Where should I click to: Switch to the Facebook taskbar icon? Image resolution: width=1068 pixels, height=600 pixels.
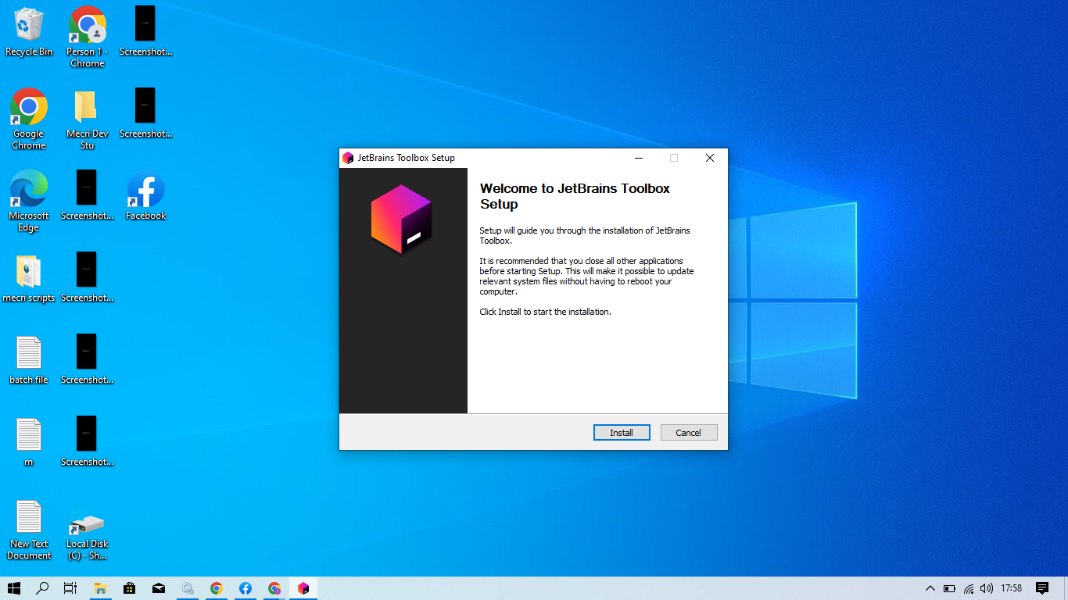[245, 588]
